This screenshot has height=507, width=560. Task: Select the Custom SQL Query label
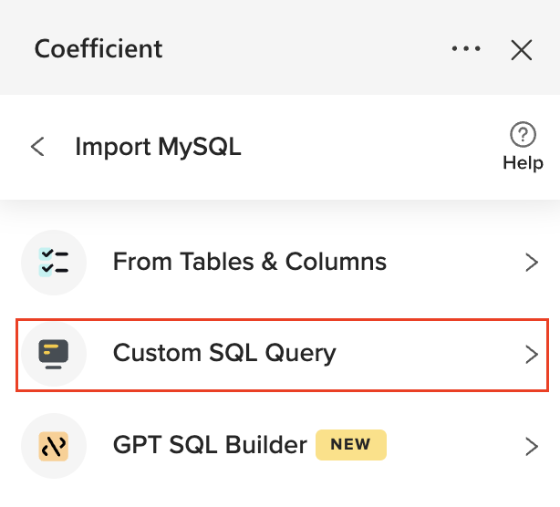[224, 353]
